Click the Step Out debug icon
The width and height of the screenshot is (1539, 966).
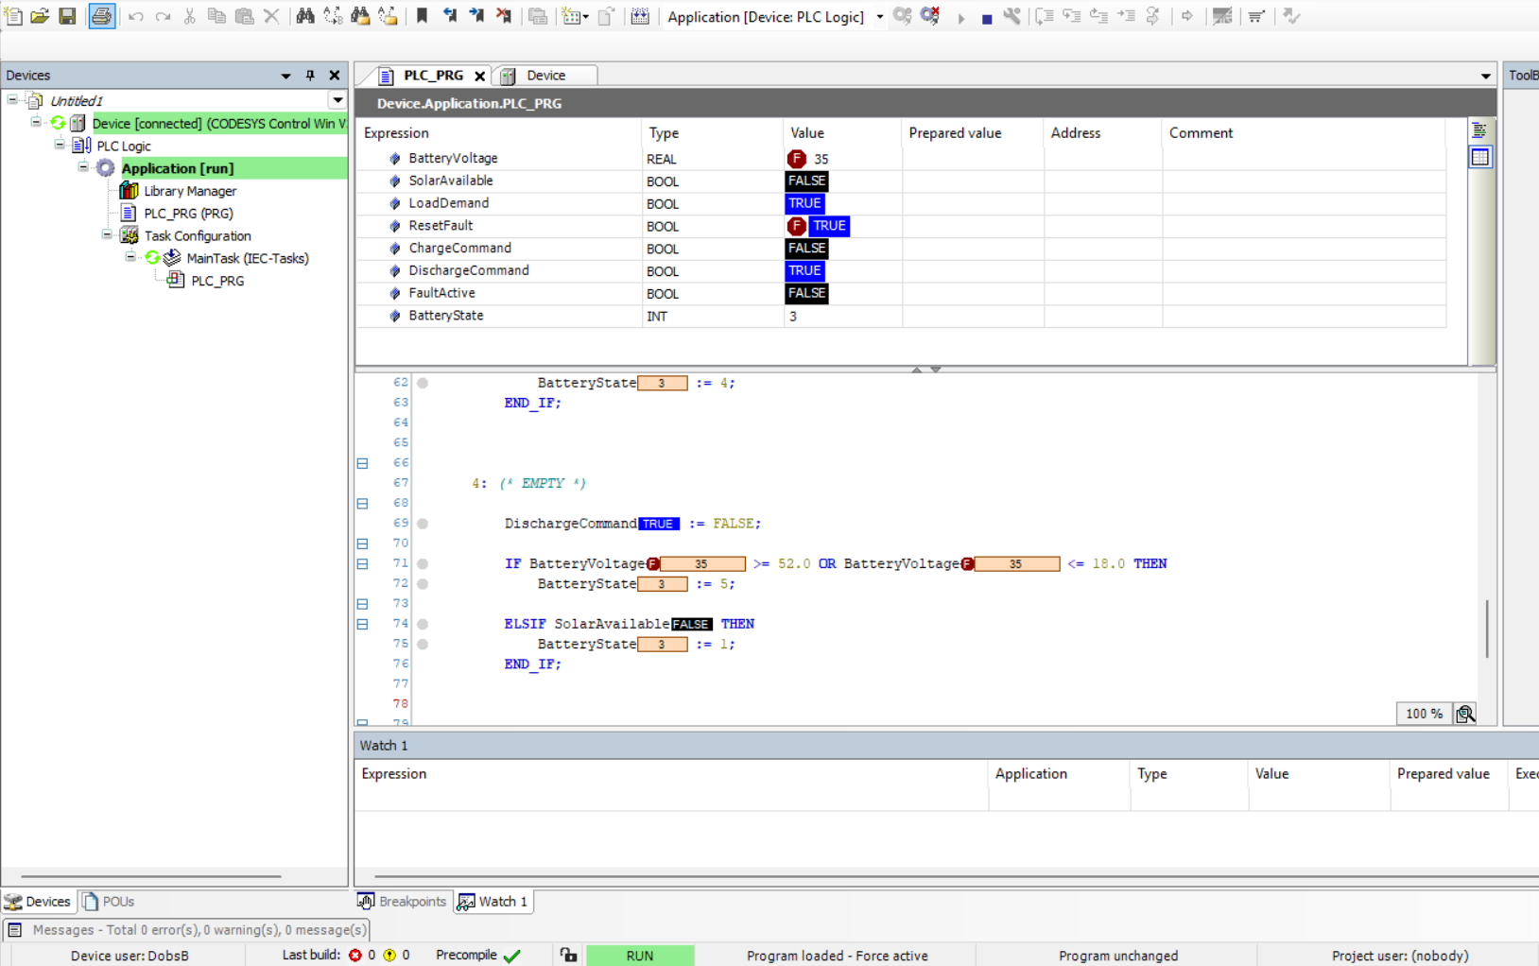[x=1099, y=16]
